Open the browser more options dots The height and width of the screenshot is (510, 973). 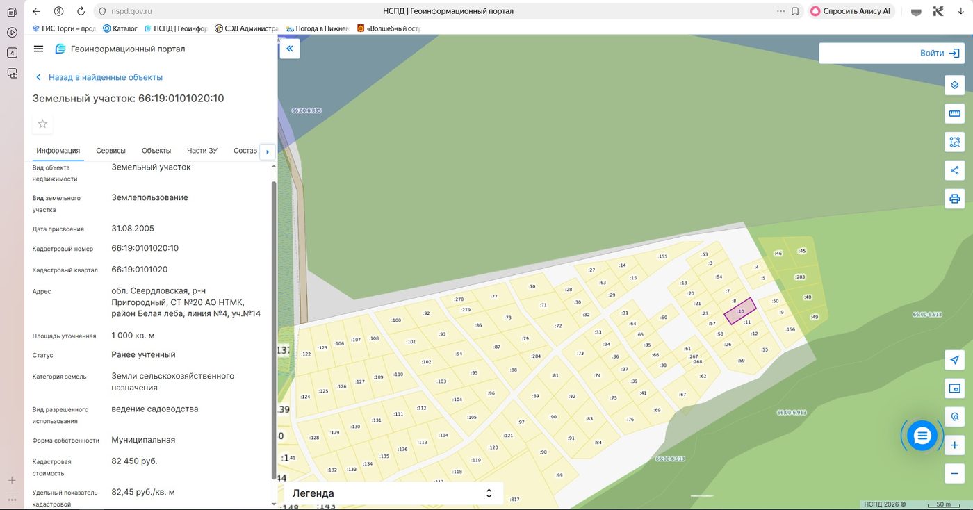click(781, 11)
